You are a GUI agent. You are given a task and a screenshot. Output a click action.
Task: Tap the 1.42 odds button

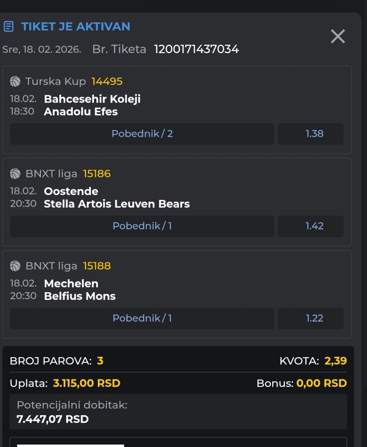[x=314, y=226]
